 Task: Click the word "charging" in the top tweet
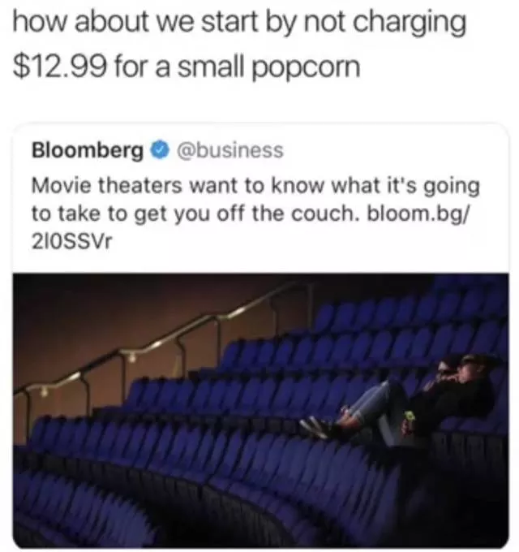tap(410, 24)
